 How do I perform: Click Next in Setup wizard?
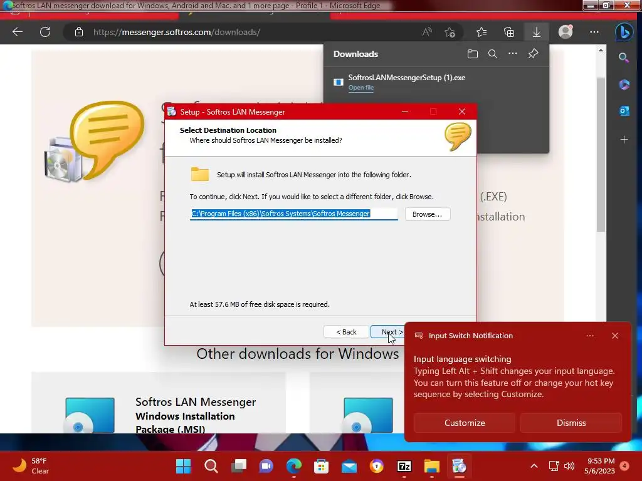[388, 332]
